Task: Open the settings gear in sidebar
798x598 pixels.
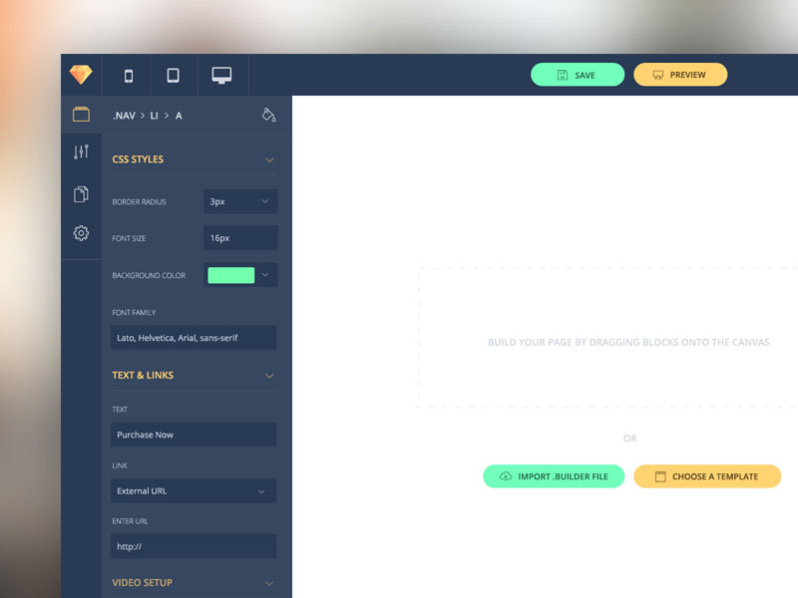Action: [81, 233]
